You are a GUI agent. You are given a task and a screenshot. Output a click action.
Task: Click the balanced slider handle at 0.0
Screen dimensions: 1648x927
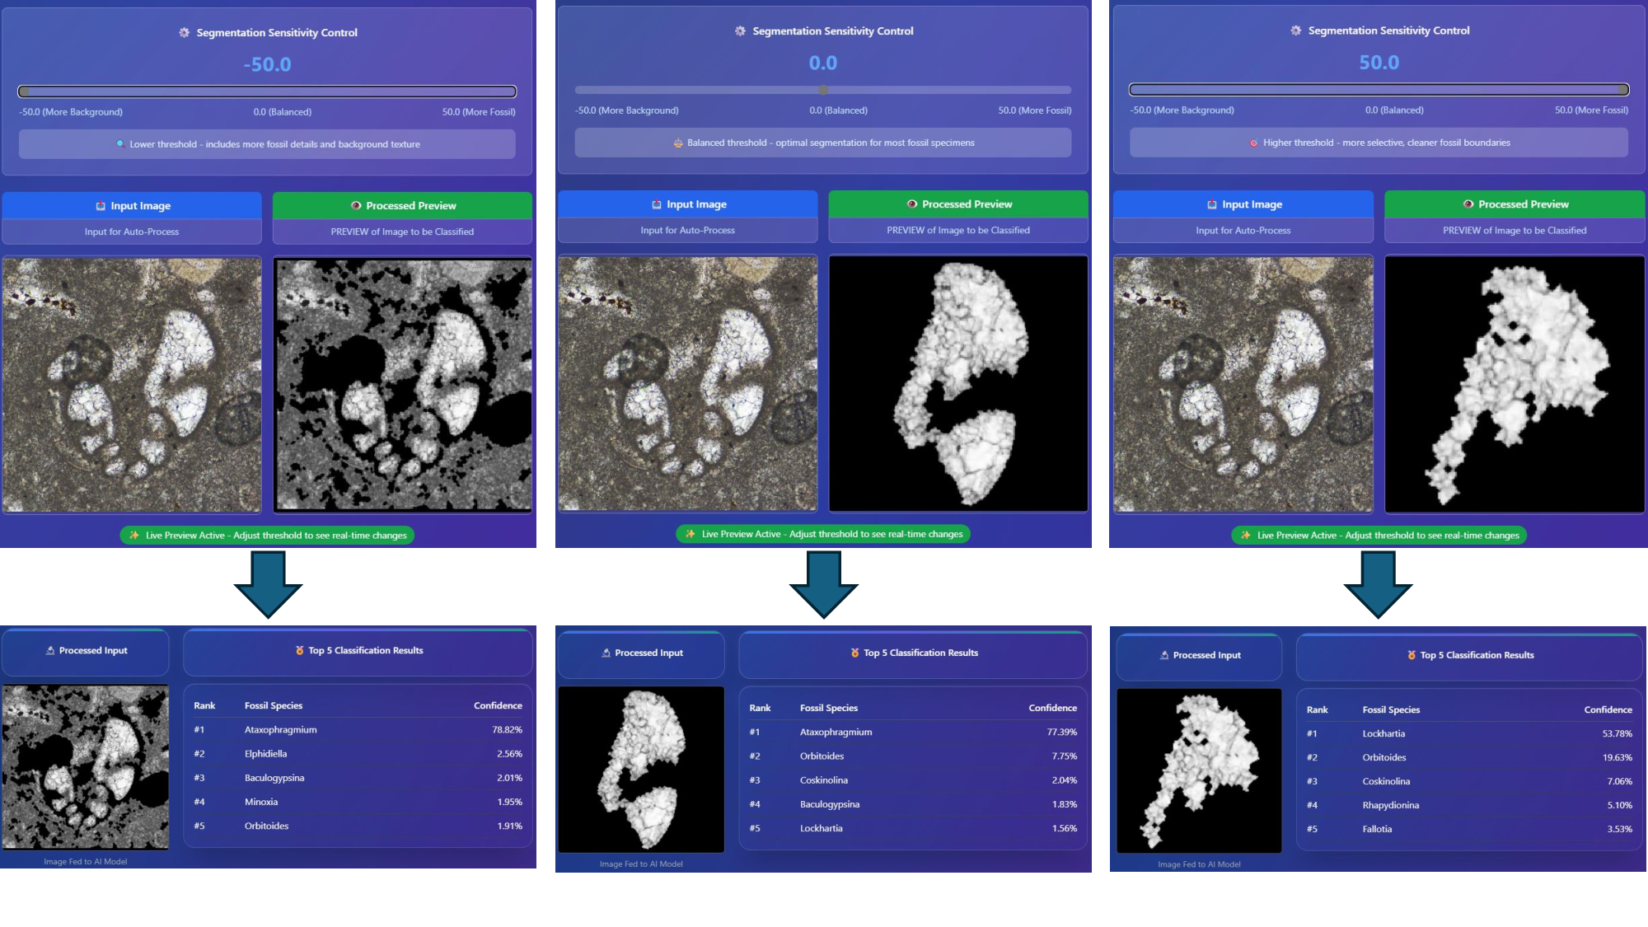point(822,91)
